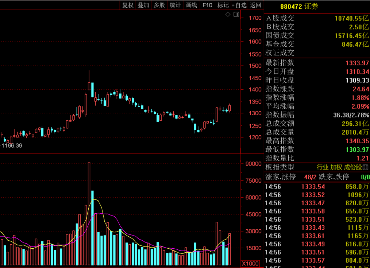The image size is (370, 268).
Task: Click the 最低指数 value 1303.97
Action: coord(357,149)
